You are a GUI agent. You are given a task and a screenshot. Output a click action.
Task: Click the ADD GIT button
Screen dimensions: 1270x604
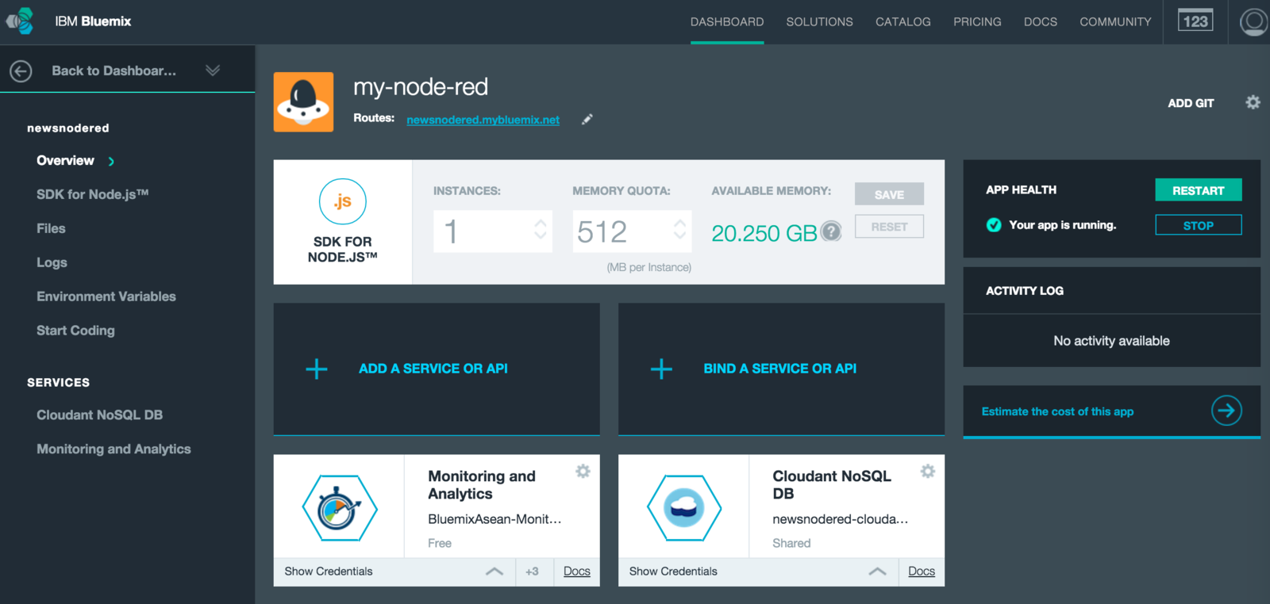coord(1191,103)
